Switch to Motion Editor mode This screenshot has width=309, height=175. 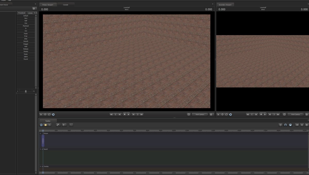point(45,125)
